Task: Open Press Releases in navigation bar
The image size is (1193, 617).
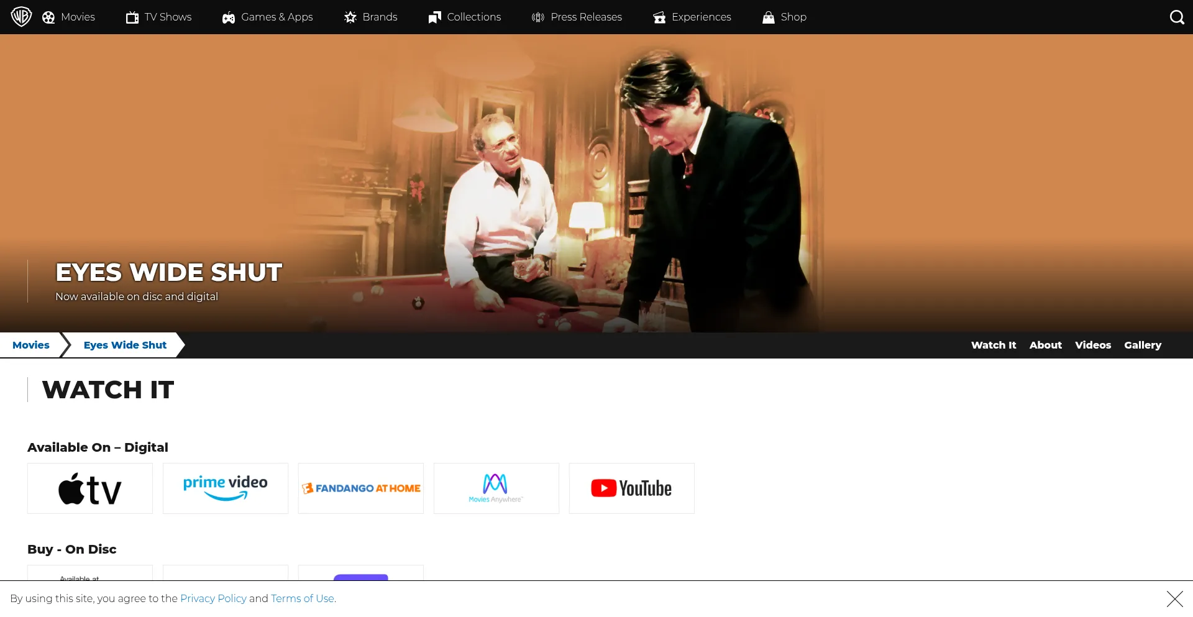Action: [x=577, y=17]
